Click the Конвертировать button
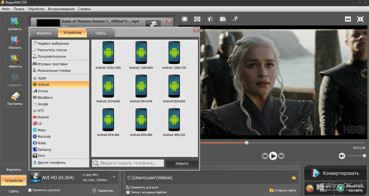Viewport: 369px width, 196px height. 335,173
